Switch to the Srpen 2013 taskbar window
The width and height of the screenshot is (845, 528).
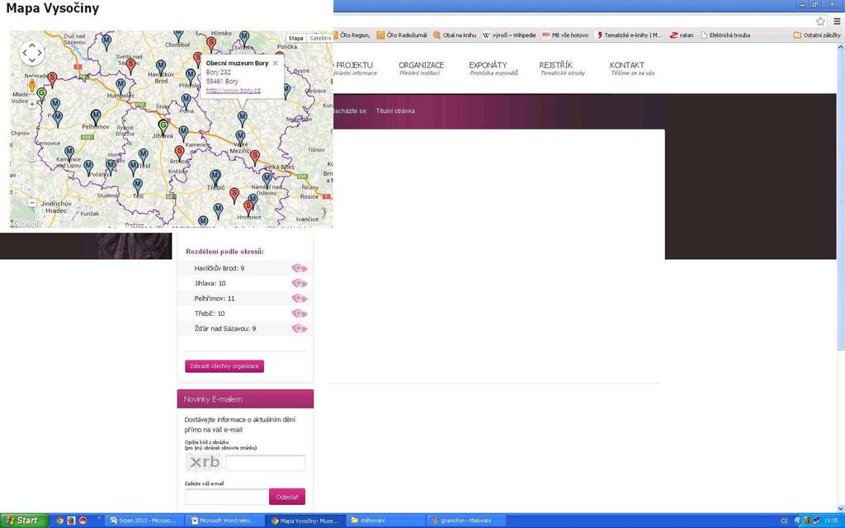click(x=144, y=521)
